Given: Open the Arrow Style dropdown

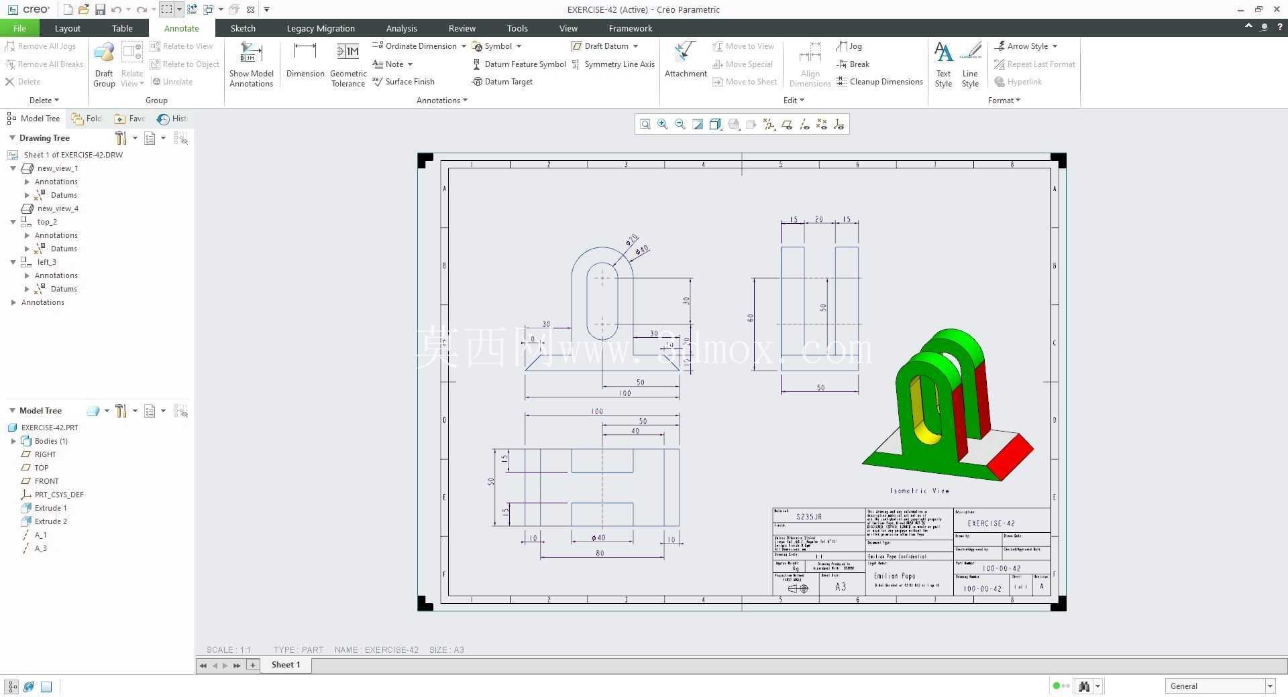Looking at the screenshot, I should point(1055,46).
